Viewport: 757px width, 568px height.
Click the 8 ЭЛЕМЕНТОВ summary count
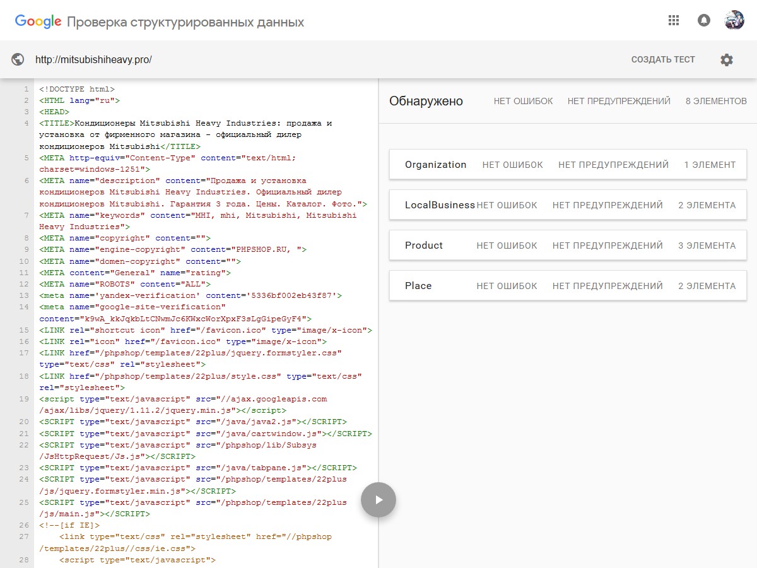[x=716, y=101]
